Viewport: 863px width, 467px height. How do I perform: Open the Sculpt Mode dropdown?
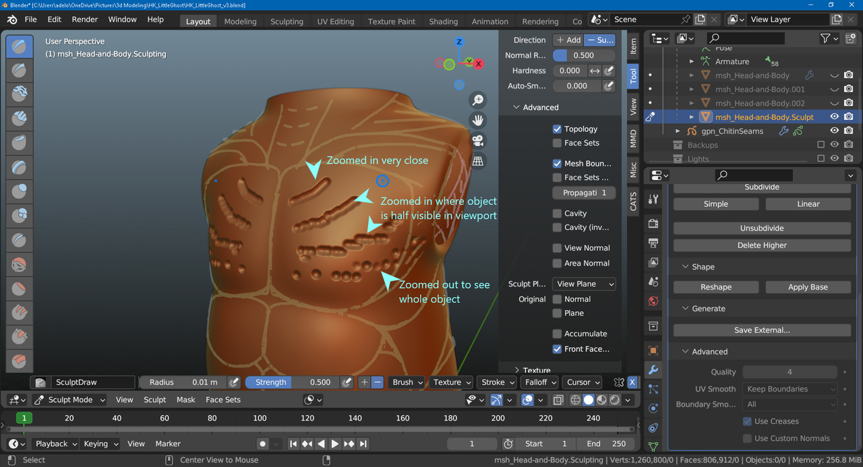(x=70, y=400)
